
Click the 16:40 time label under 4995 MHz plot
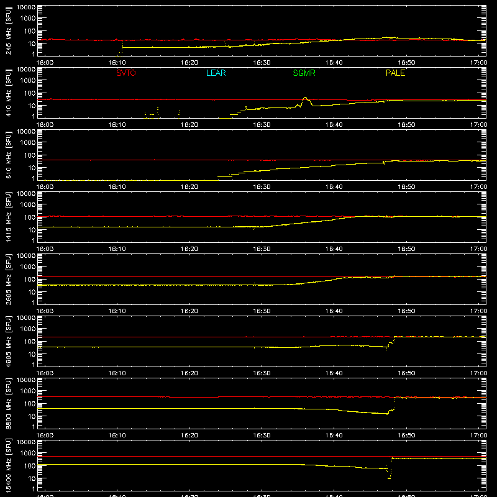tap(334, 373)
